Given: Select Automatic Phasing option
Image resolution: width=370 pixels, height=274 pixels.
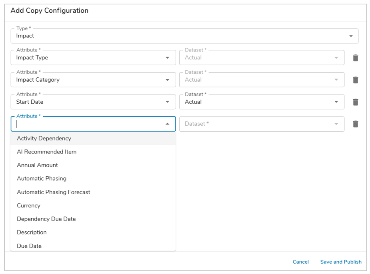Looking at the screenshot, I should (x=42, y=179).
